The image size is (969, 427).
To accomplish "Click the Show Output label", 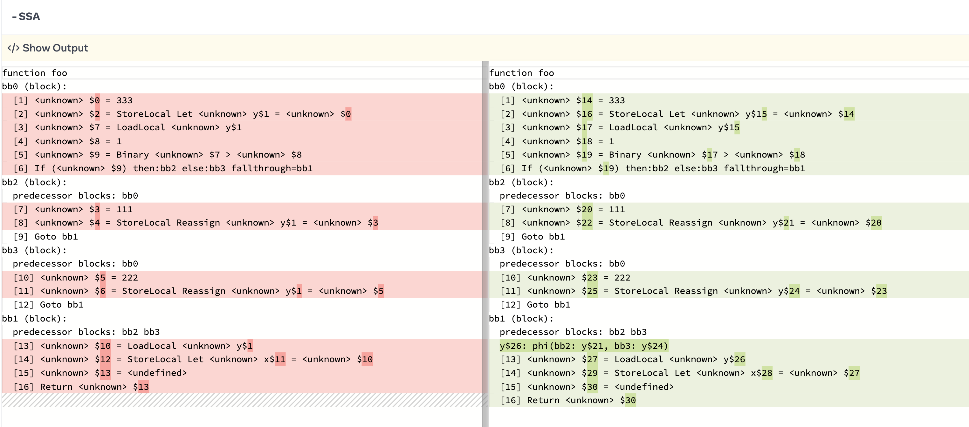I will click(x=55, y=48).
